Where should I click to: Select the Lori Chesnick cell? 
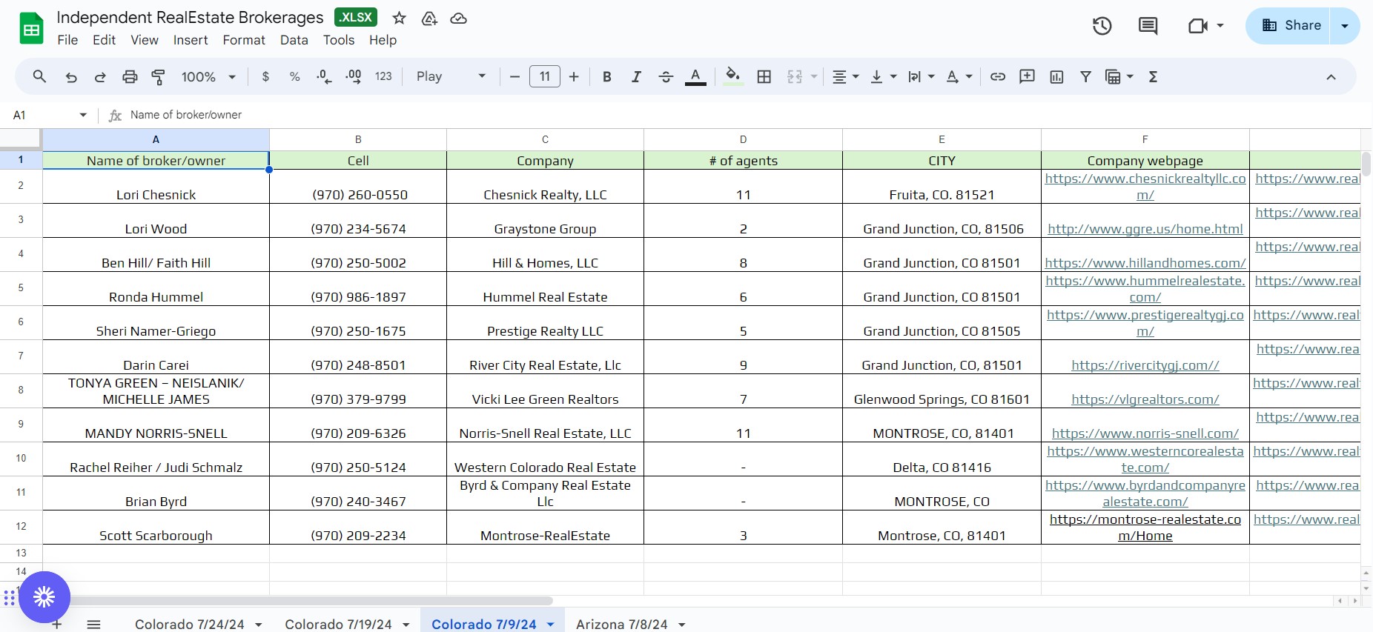point(156,187)
